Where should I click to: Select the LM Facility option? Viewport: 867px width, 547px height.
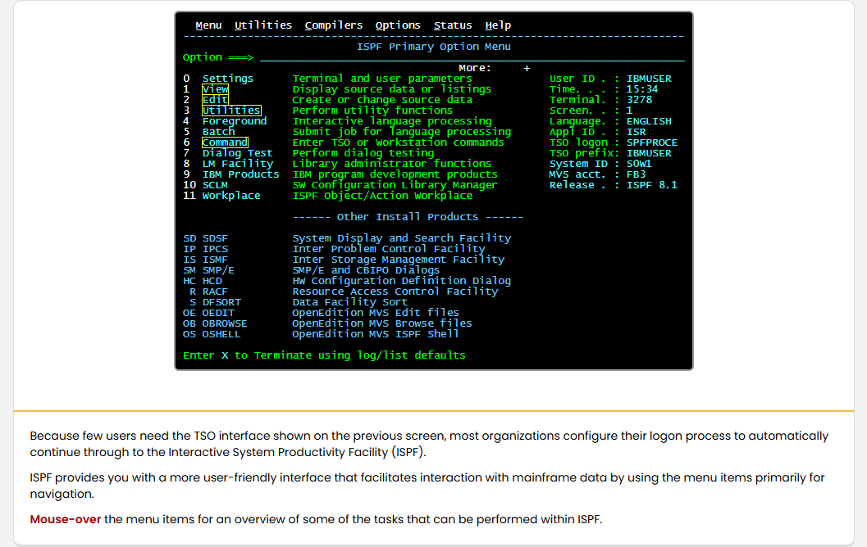[238, 164]
